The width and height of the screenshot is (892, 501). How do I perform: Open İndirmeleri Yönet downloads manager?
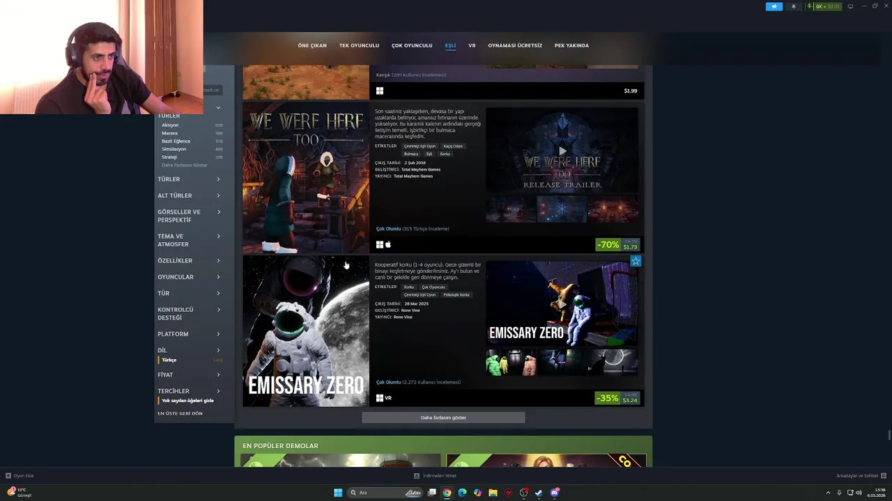point(435,476)
